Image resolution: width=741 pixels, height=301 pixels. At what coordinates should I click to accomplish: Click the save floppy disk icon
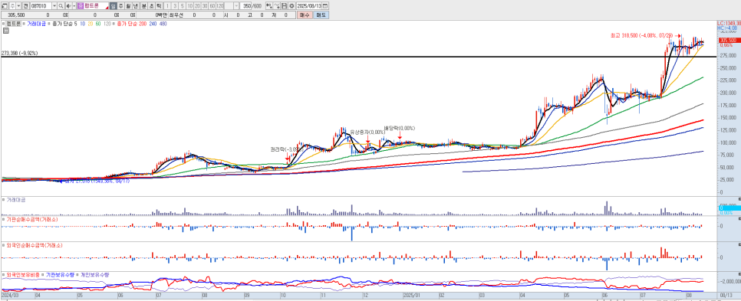(x=284, y=5)
